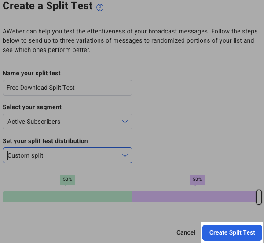
Task: Click the boundary between green and purple segments
Action: pyautogui.click(x=132, y=197)
